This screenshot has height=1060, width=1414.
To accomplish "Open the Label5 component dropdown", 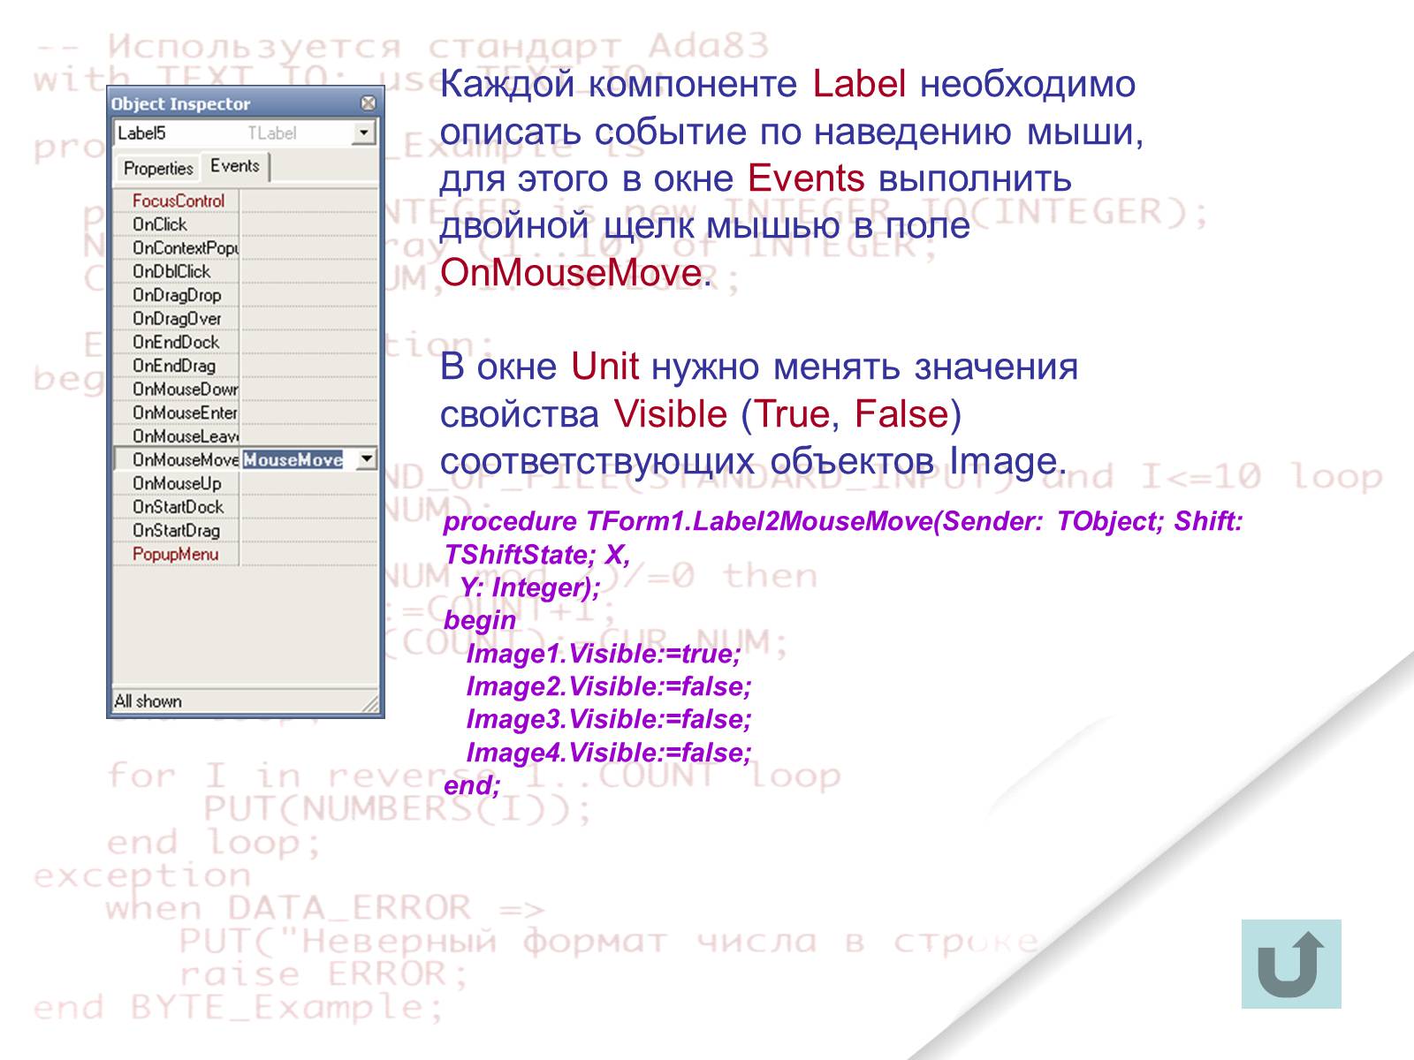I will 363,133.
